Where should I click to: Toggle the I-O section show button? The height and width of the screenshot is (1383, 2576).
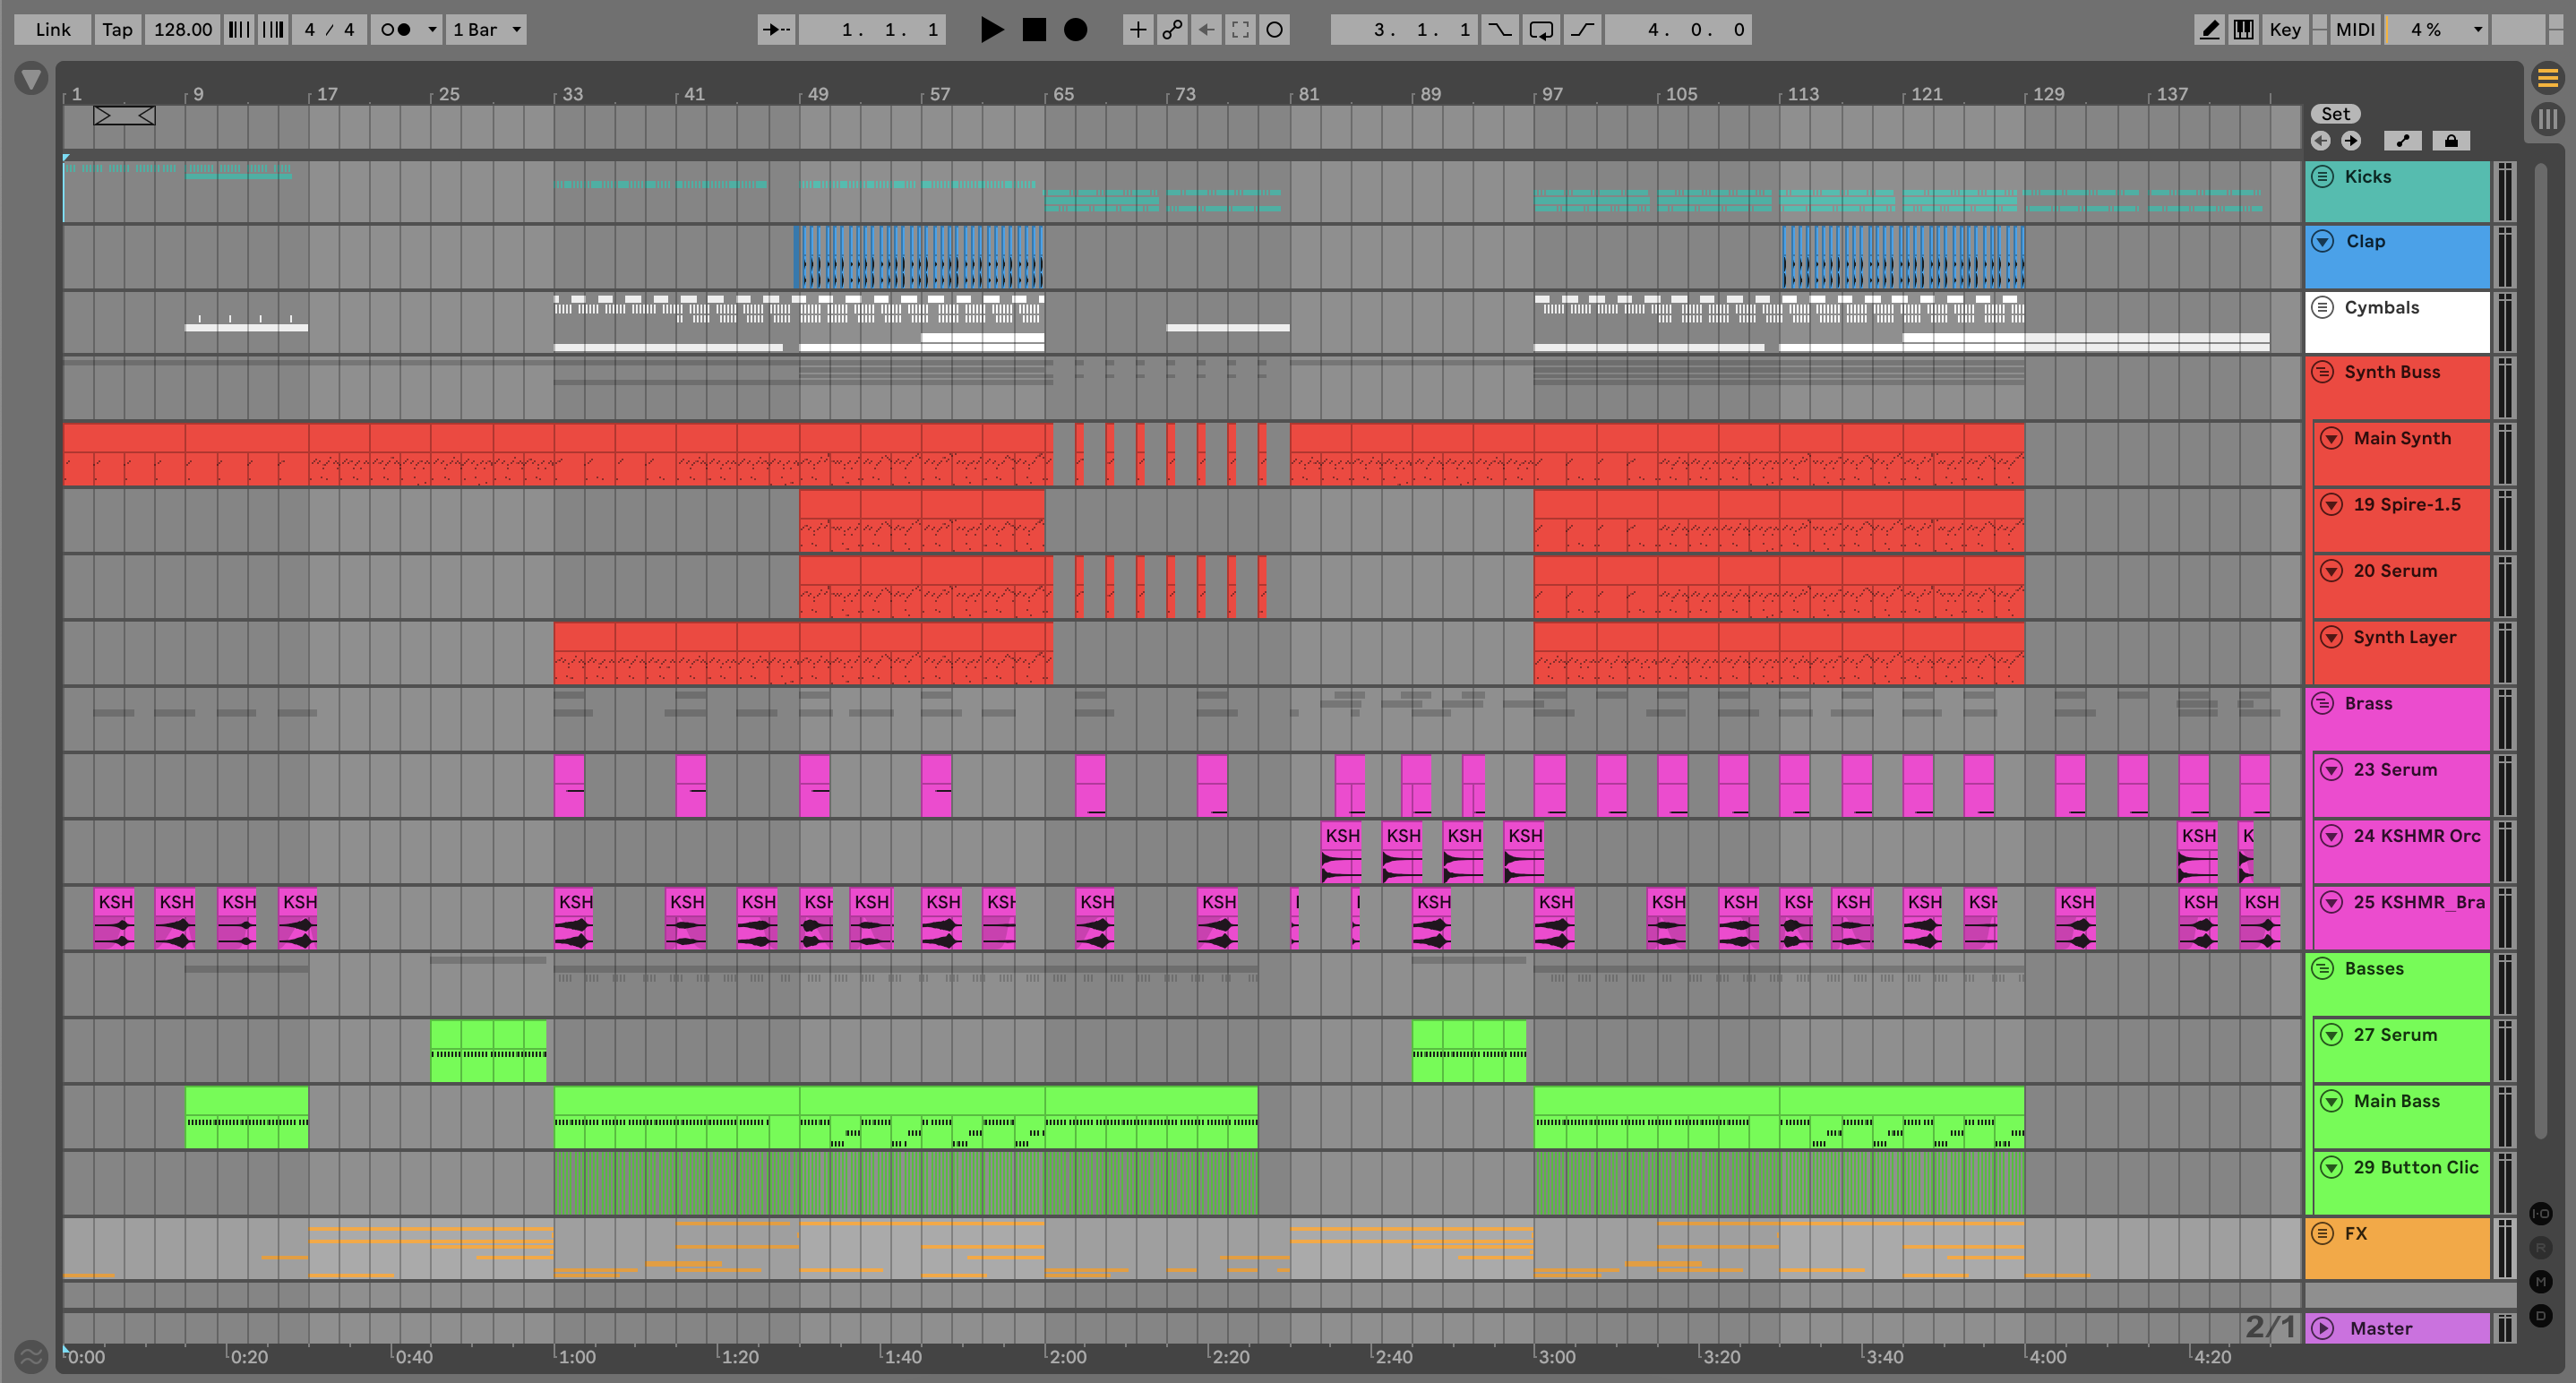[x=2541, y=1214]
